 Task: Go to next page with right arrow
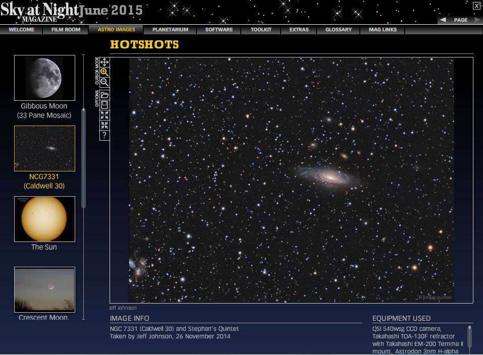point(477,20)
